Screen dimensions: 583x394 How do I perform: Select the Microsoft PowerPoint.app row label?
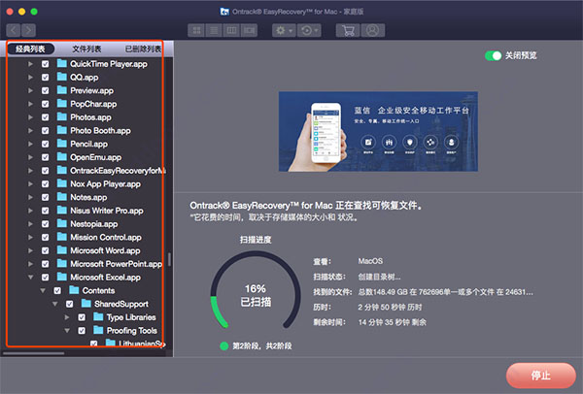(x=116, y=264)
